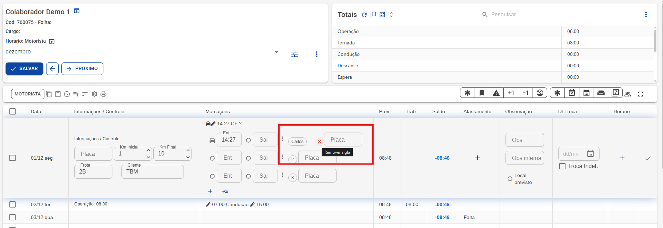The image size is (663, 228).
Task: Add new marcação with plus icon below rows
Action: click(x=210, y=191)
